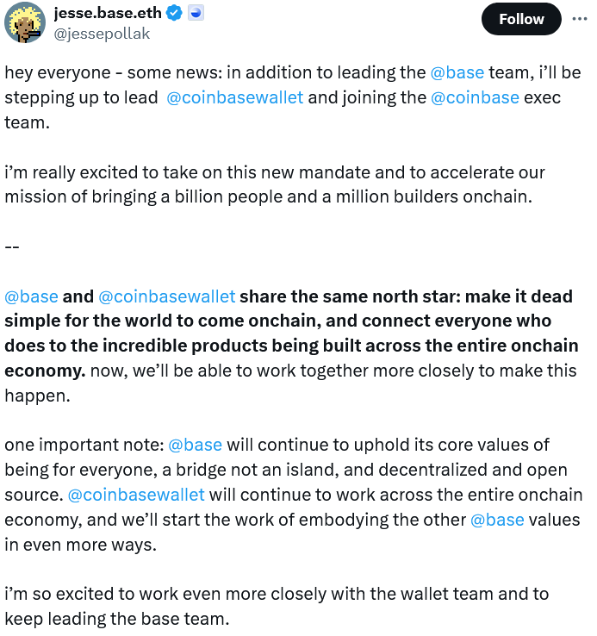
Task: Click the bold 'north star' statement text
Action: (291, 334)
